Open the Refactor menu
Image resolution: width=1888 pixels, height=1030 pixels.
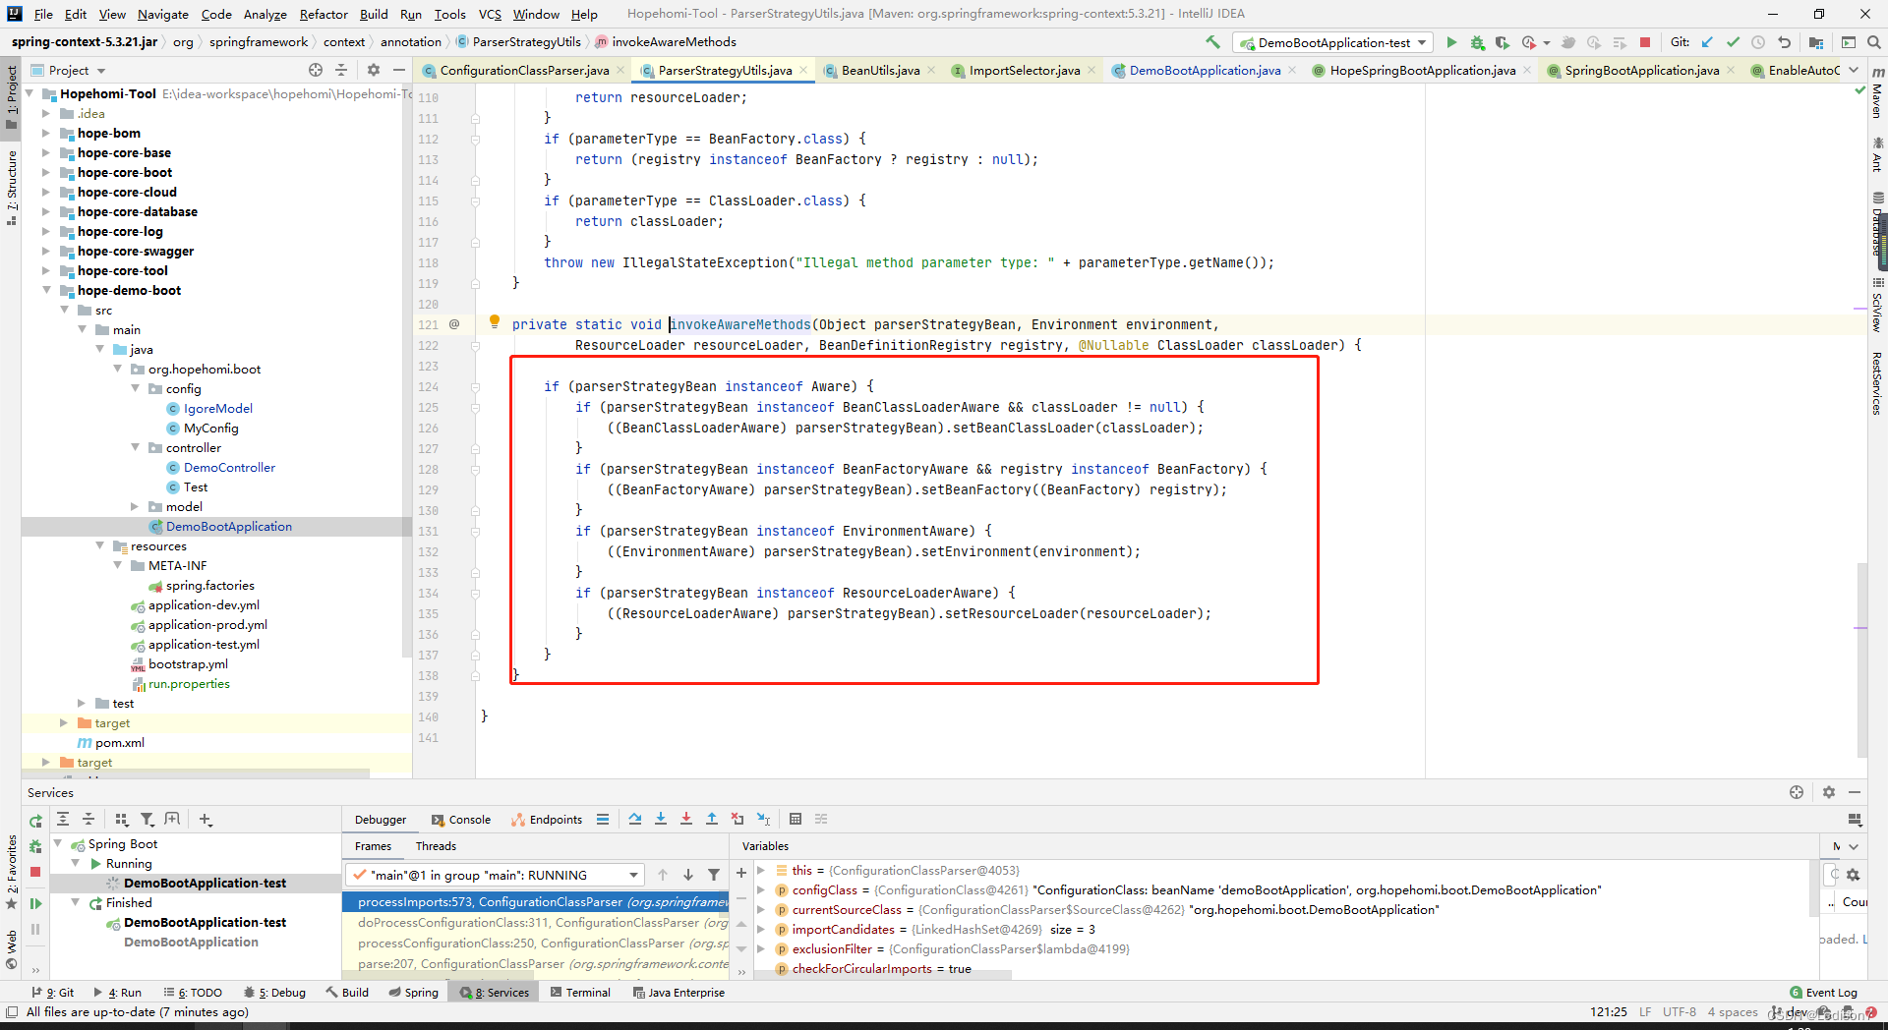[324, 14]
